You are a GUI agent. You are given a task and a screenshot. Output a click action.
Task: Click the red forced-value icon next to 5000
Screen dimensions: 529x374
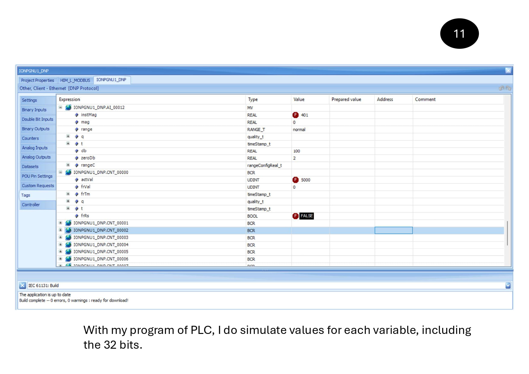click(x=295, y=180)
